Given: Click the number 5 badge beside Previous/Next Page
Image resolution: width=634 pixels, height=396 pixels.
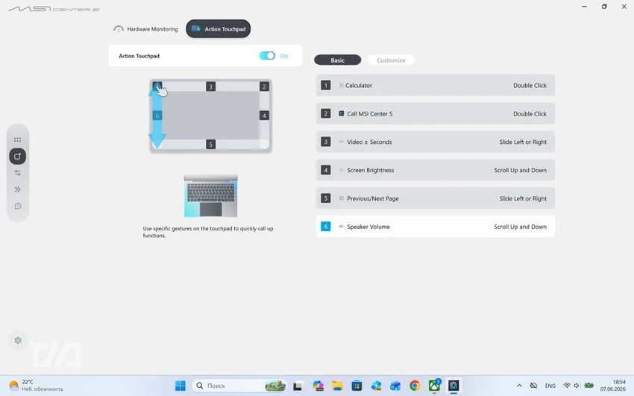Looking at the screenshot, I should (x=325, y=198).
